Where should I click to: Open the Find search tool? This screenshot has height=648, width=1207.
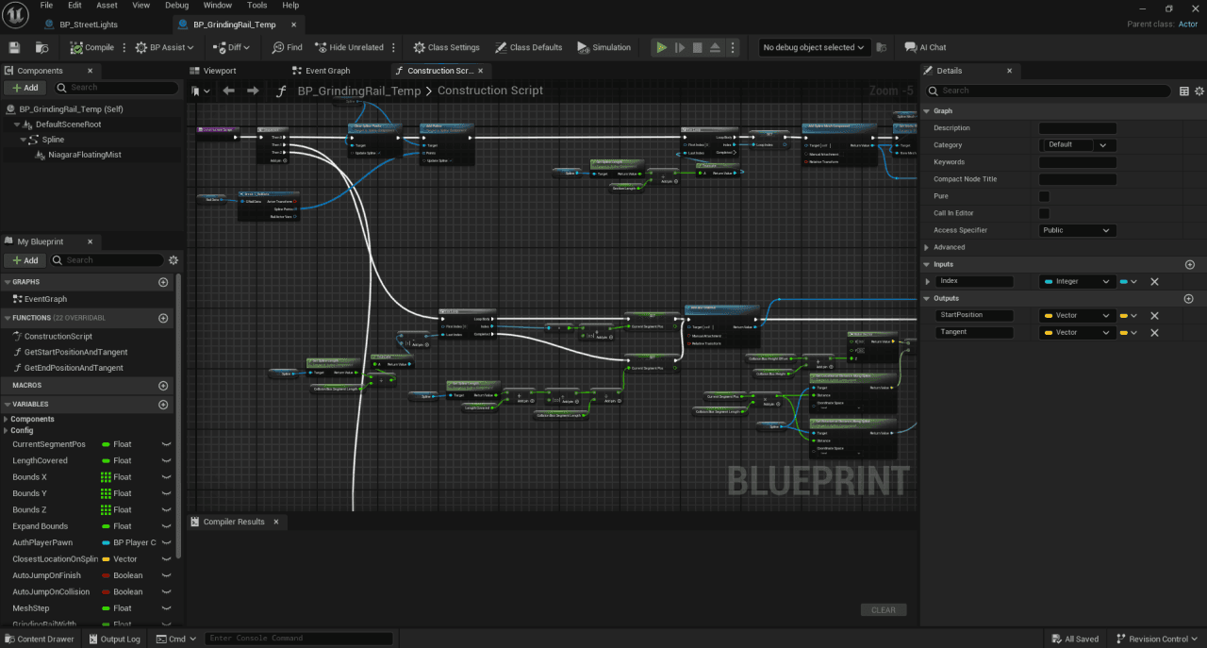[288, 46]
